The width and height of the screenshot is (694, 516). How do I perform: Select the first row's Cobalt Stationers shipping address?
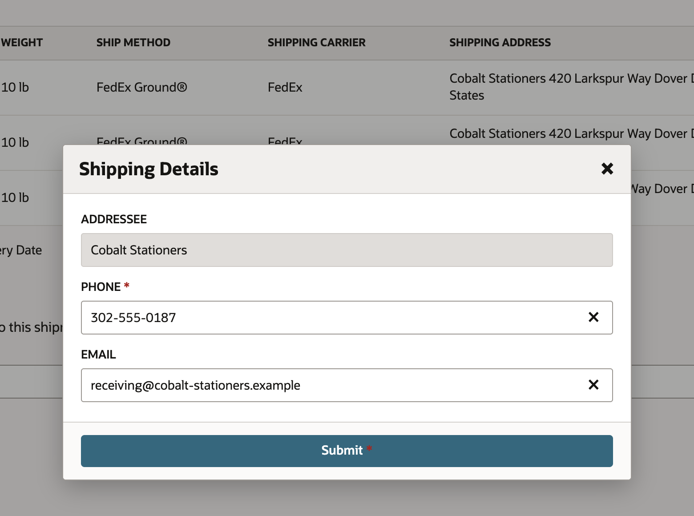point(572,87)
